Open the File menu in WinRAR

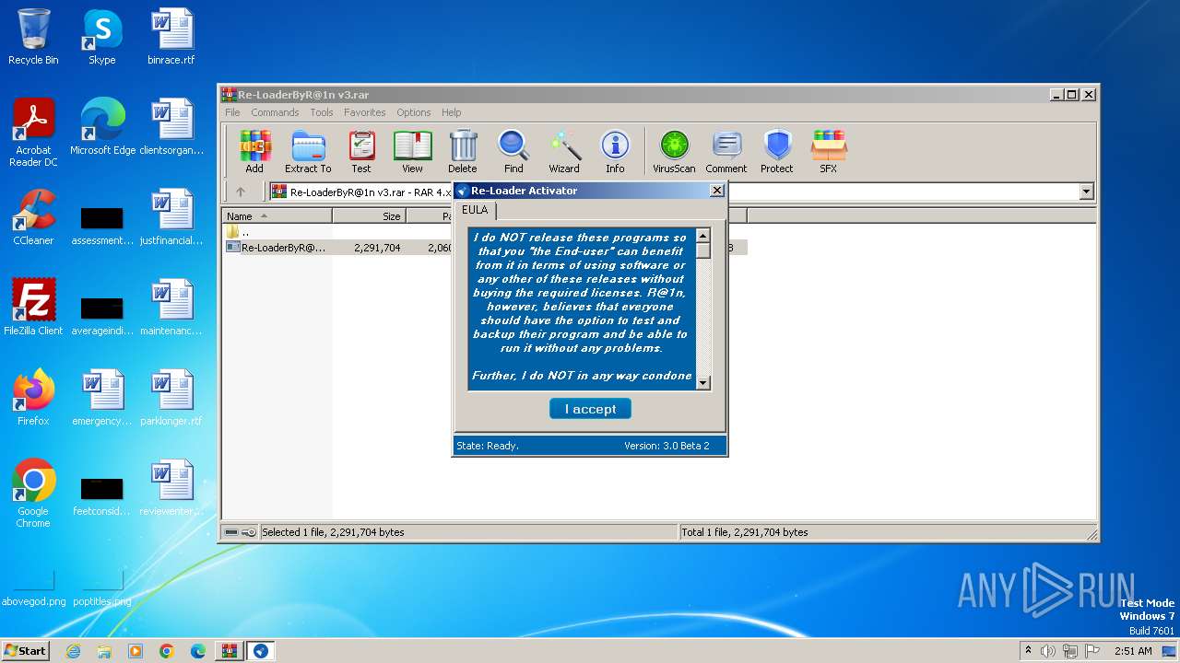click(x=232, y=112)
